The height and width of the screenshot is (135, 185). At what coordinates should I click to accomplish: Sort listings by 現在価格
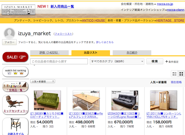pyautogui.click(x=176, y=82)
